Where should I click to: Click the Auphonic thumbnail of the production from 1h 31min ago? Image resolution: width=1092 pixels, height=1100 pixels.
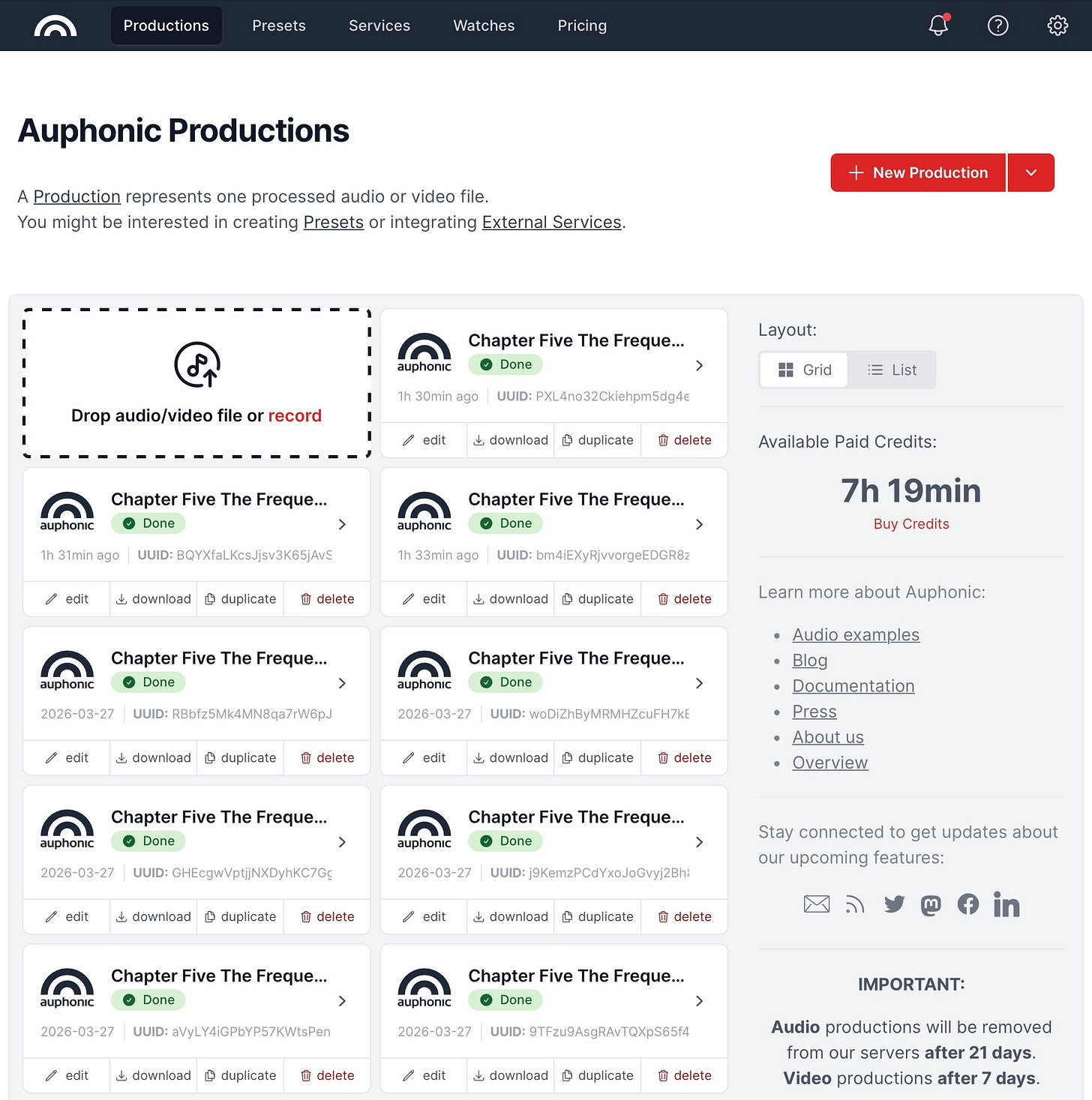(x=67, y=511)
